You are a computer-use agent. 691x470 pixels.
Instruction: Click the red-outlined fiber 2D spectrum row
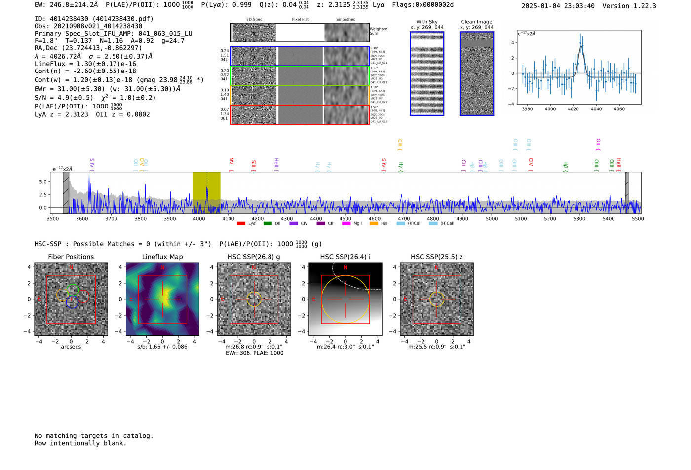(300, 114)
